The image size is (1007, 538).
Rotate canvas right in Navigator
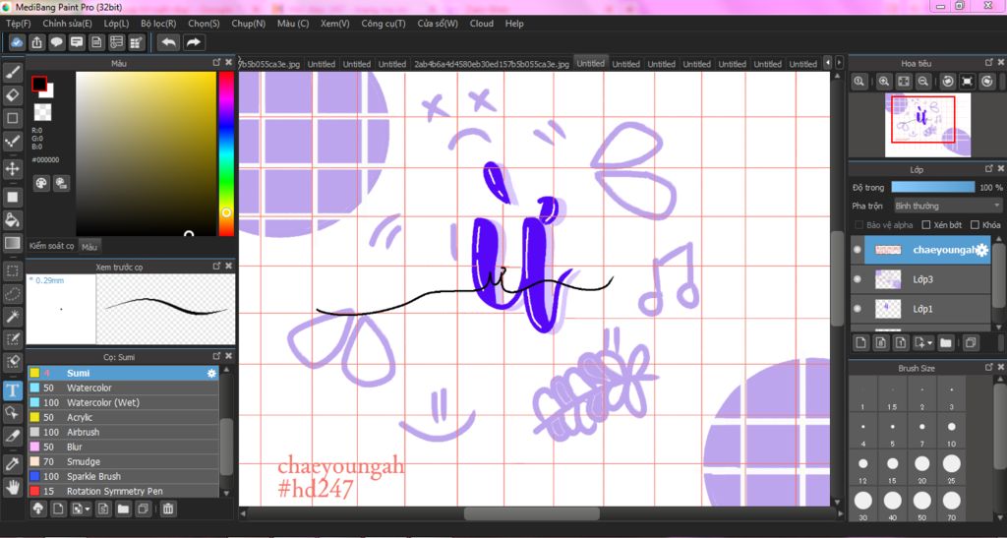click(987, 82)
